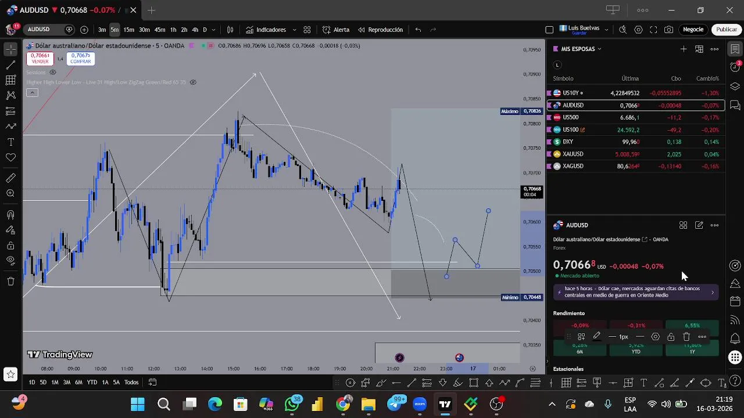
Task: Enter fullscreen mode
Action: 653,30
